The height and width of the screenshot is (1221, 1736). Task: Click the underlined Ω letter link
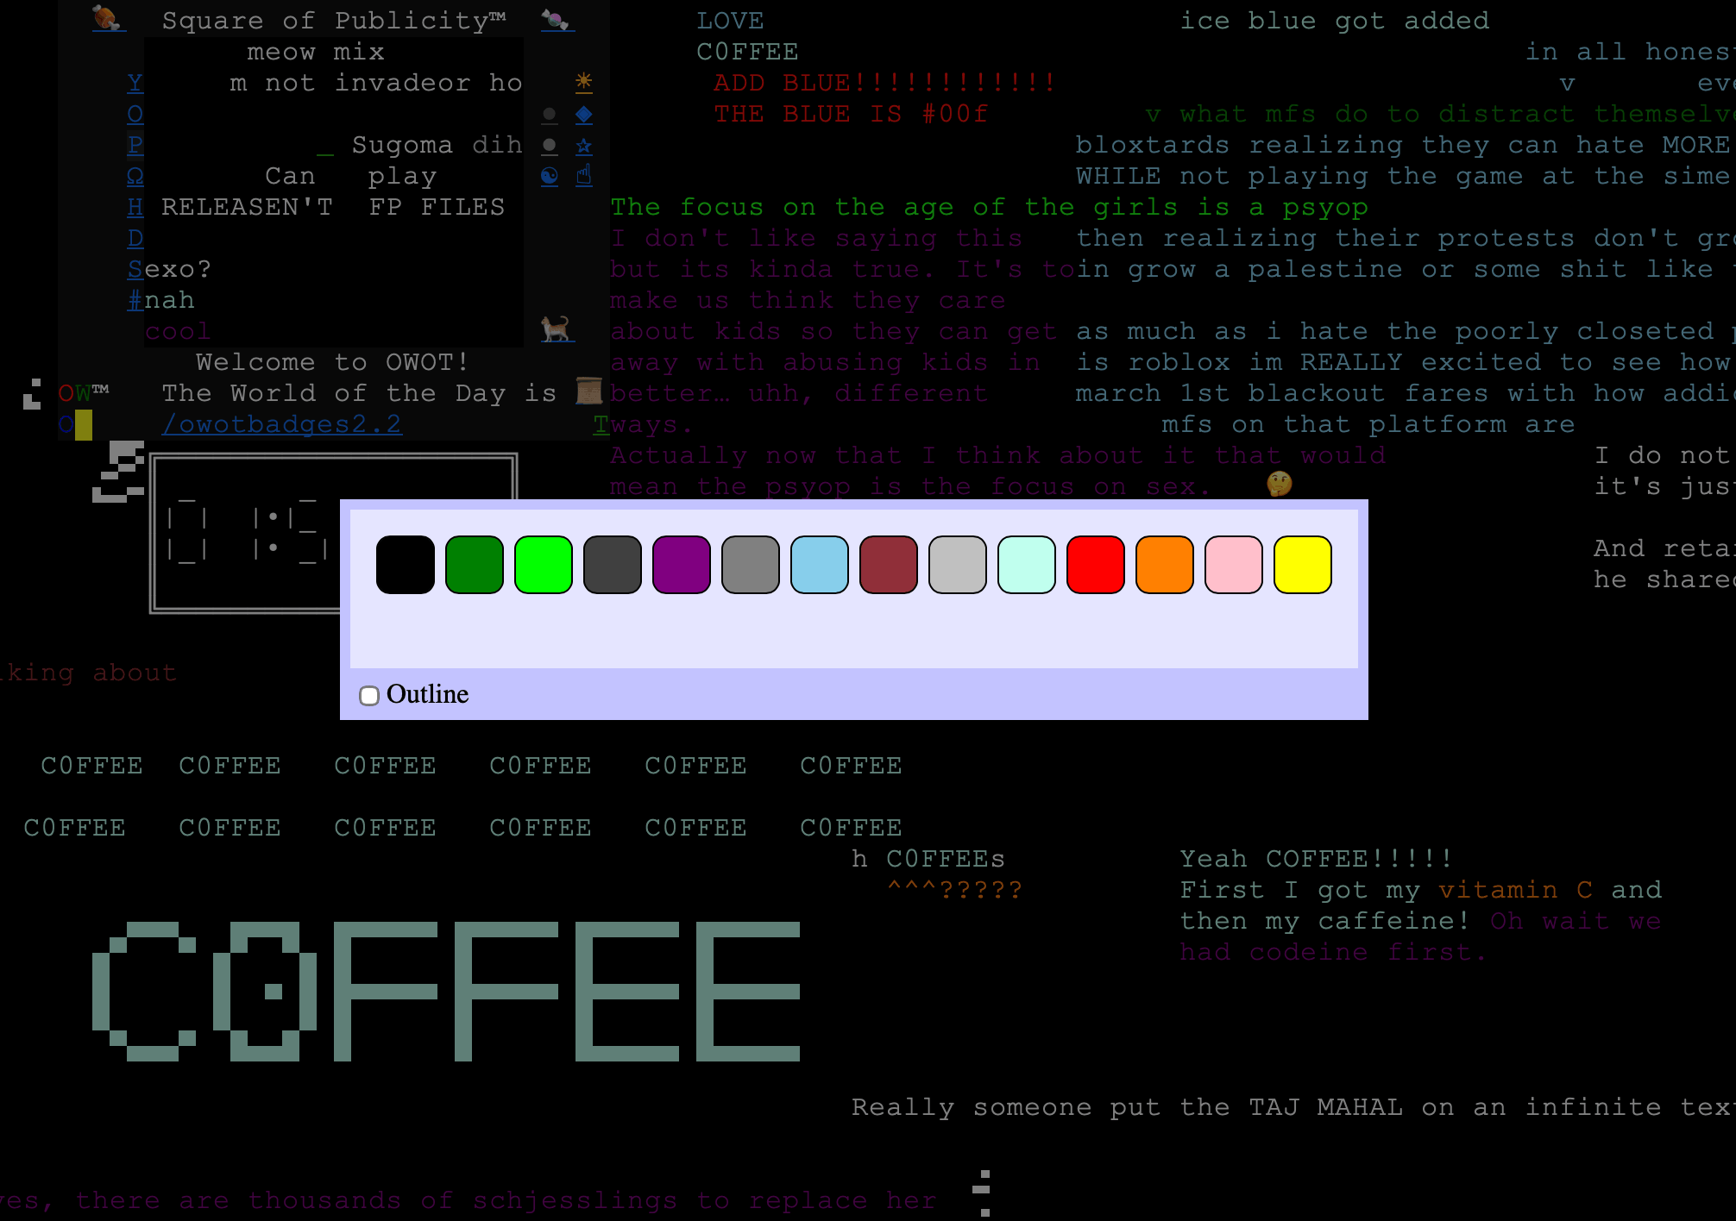coord(135,176)
